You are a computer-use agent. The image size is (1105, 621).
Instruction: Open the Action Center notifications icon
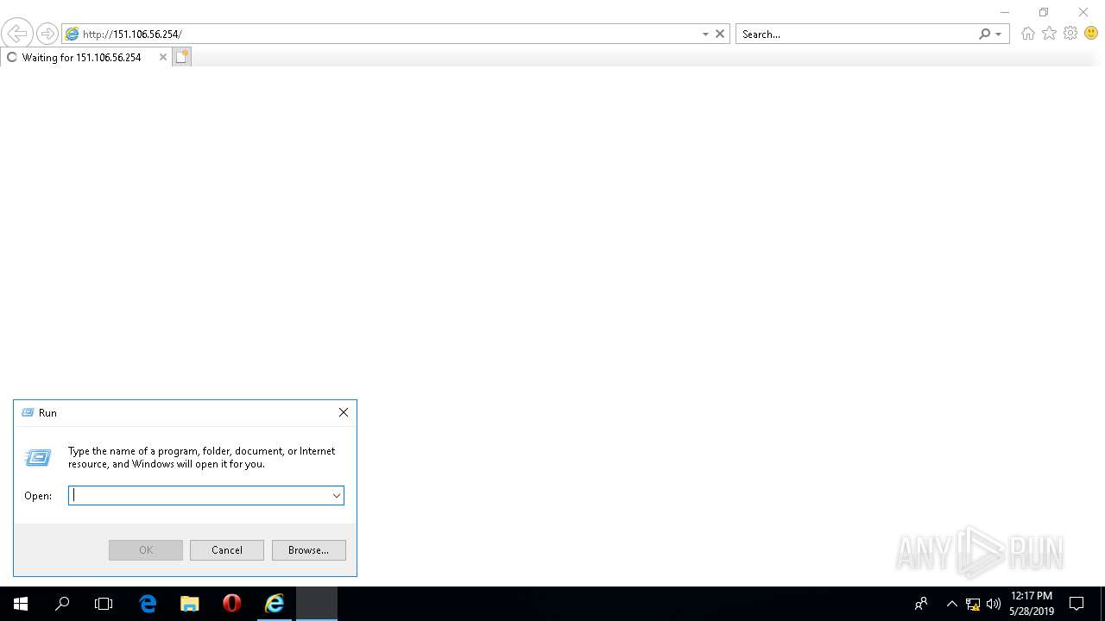point(1077,604)
